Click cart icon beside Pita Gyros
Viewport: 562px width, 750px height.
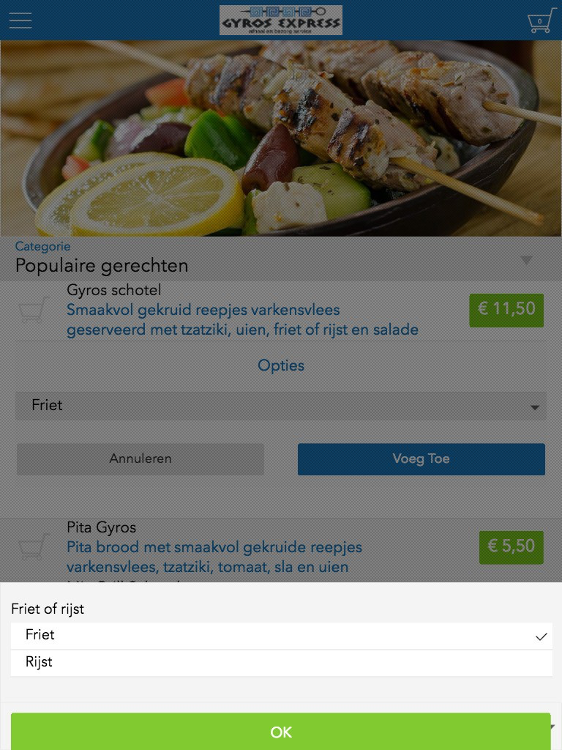click(34, 547)
